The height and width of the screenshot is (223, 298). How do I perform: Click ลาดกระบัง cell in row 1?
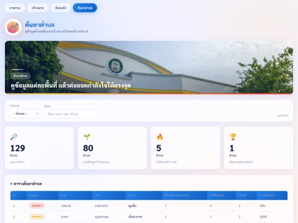(102, 206)
